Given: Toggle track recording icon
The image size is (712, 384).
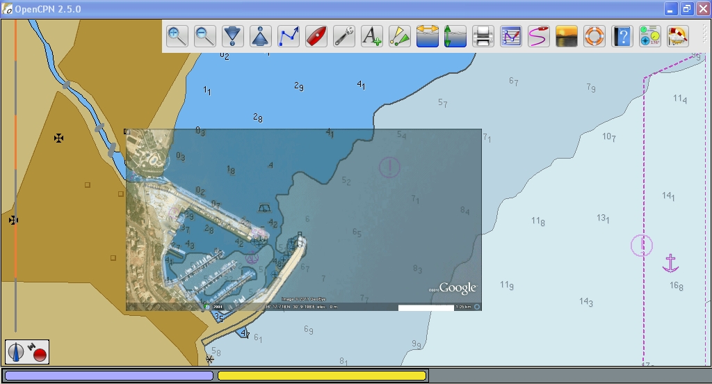Looking at the screenshot, I should point(539,36).
